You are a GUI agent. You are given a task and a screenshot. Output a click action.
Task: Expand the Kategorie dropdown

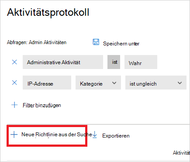pyautogui.click(x=98, y=83)
